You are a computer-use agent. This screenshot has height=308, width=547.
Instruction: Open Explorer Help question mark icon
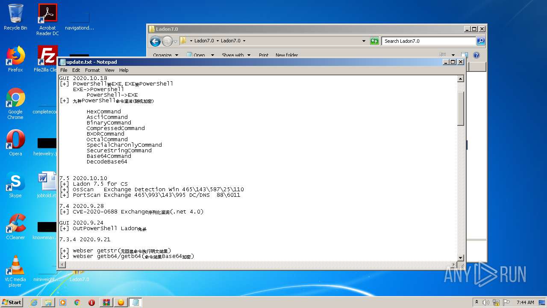click(476, 55)
